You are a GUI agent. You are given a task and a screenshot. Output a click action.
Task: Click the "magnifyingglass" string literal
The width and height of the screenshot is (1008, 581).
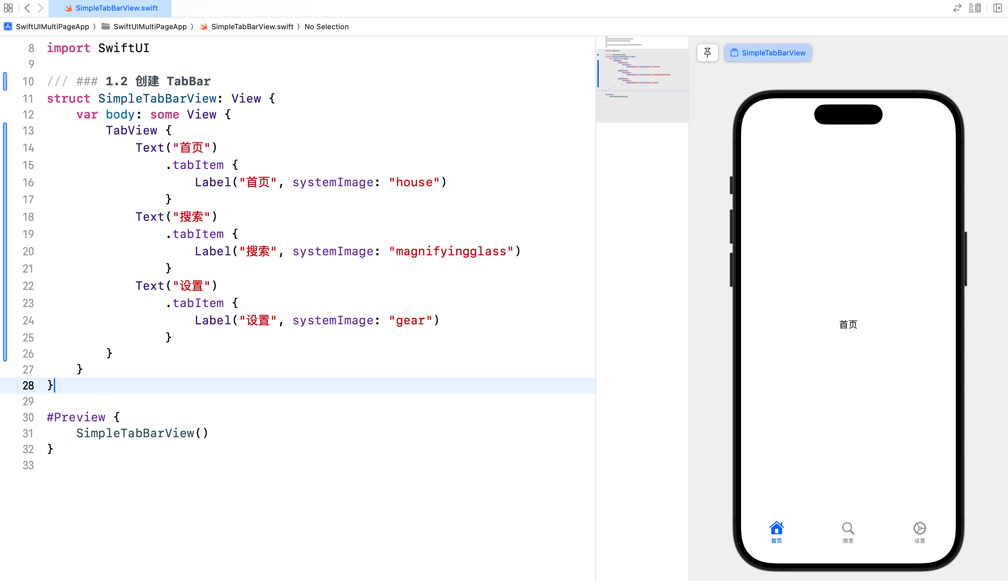451,251
